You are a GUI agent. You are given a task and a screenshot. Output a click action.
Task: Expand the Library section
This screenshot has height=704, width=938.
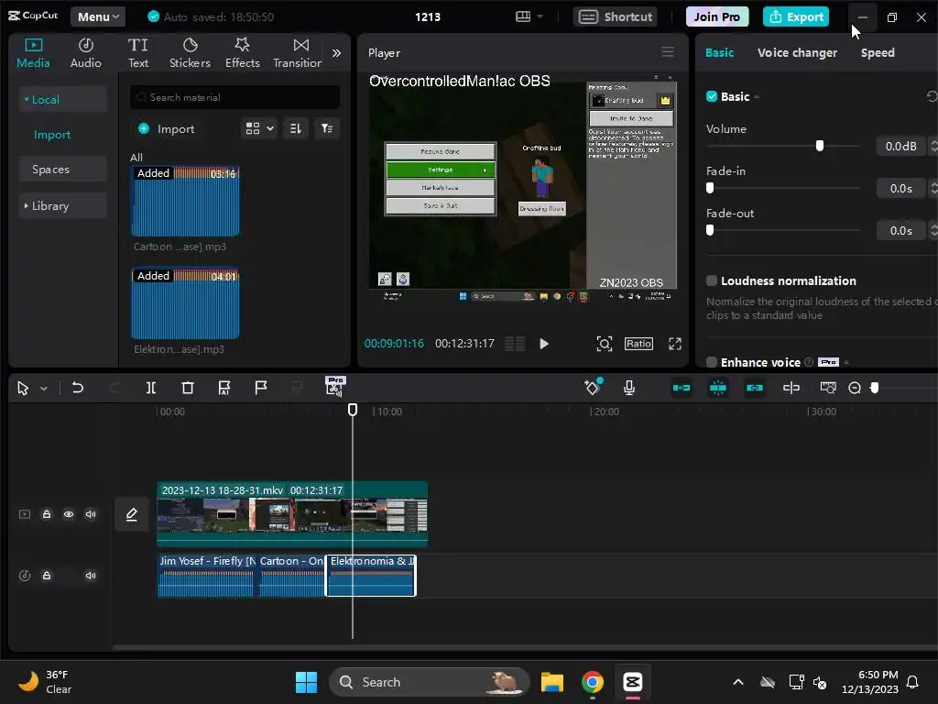[62, 206]
